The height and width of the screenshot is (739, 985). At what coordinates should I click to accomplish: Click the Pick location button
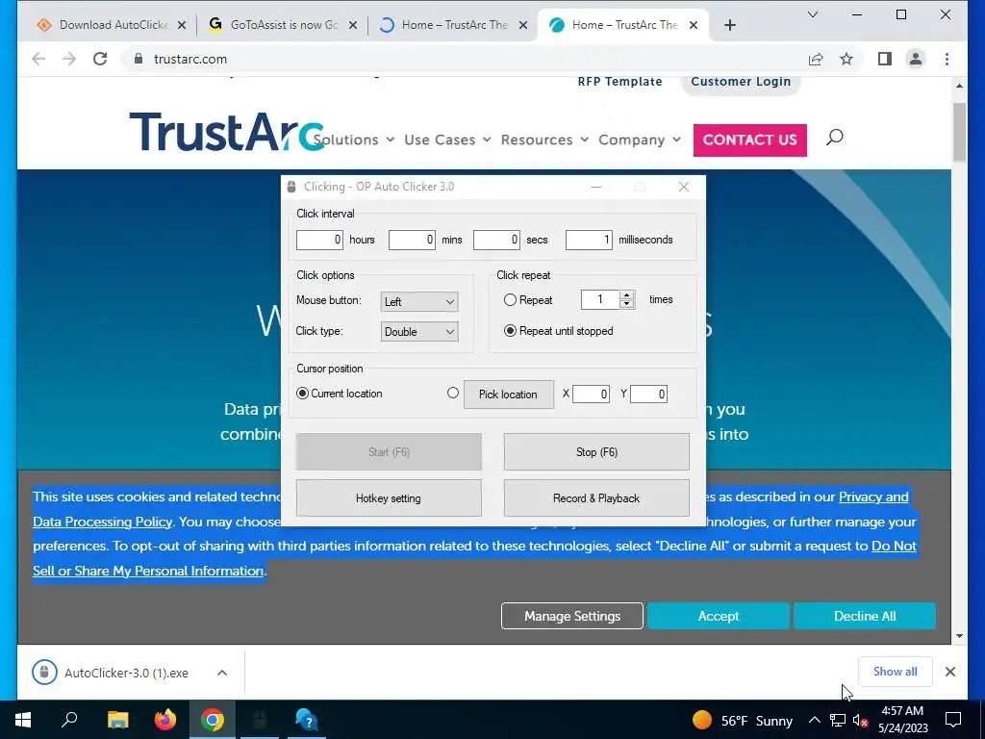click(508, 394)
